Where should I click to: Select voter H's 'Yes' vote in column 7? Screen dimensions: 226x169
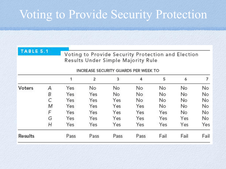(206, 124)
